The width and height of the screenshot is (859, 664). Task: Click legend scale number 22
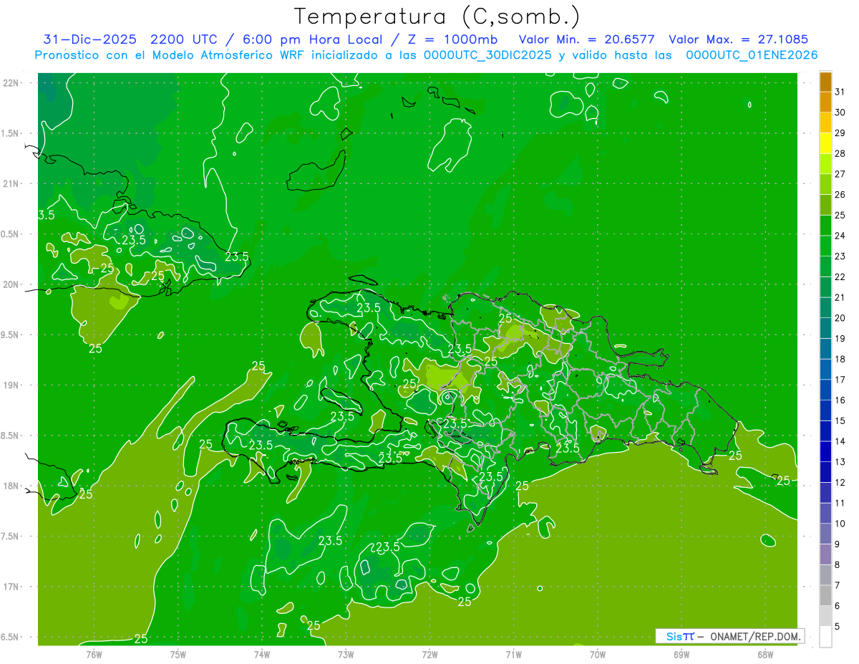pyautogui.click(x=840, y=276)
